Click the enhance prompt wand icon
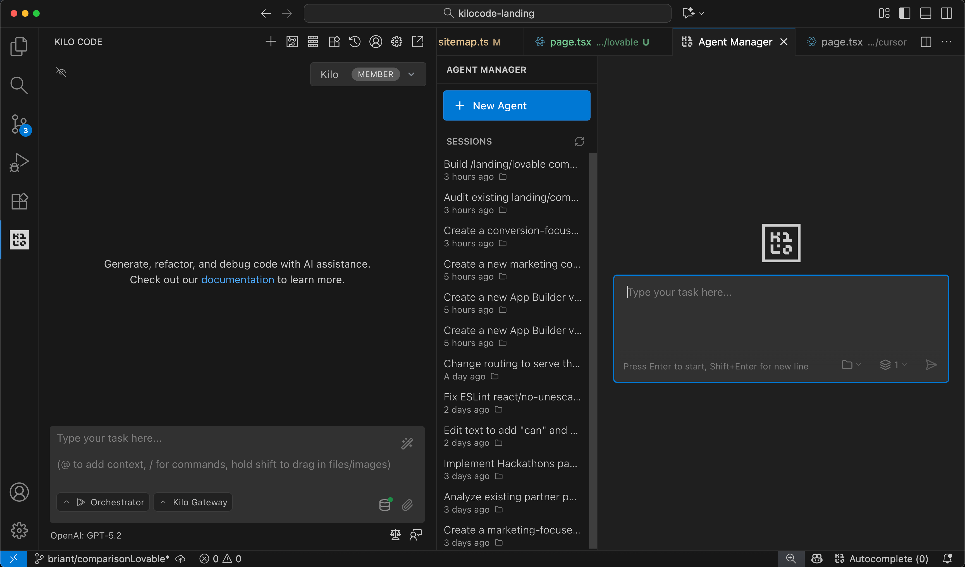The width and height of the screenshot is (965, 567). pyautogui.click(x=407, y=443)
